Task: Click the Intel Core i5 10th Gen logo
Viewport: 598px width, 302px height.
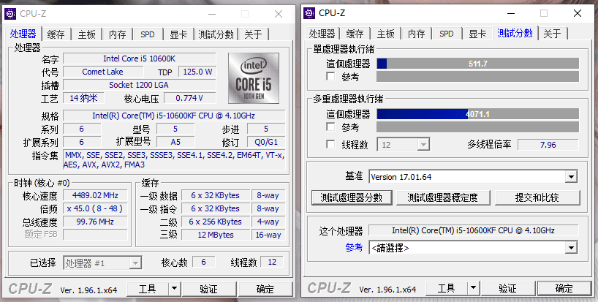Action: [x=254, y=78]
